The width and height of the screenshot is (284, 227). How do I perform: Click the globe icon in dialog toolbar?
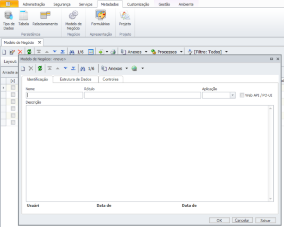[x=134, y=68]
